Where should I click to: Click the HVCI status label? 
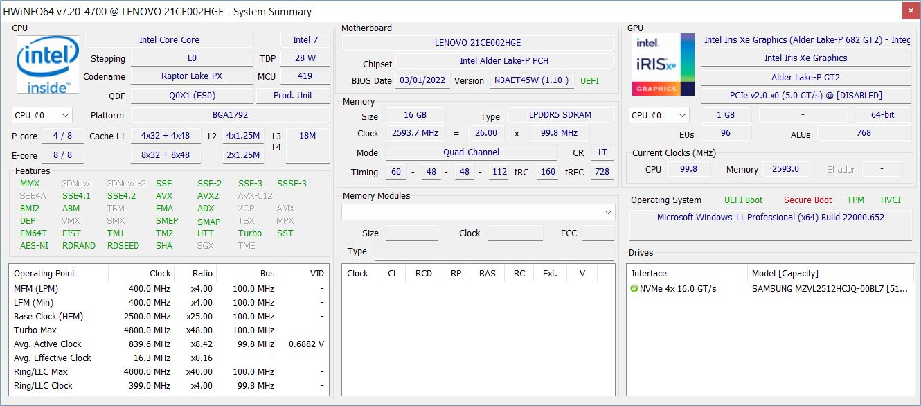[x=891, y=200]
